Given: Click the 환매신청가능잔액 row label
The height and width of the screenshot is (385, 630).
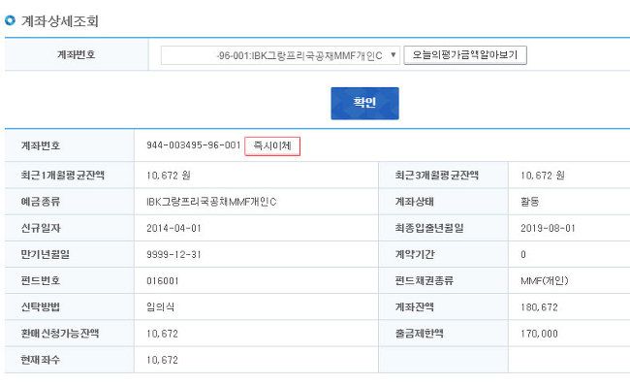Looking at the screenshot, I should [60, 334].
